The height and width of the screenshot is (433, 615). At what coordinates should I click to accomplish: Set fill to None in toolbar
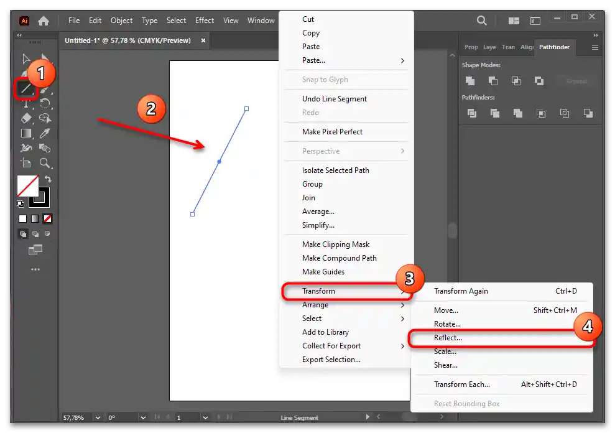click(47, 219)
